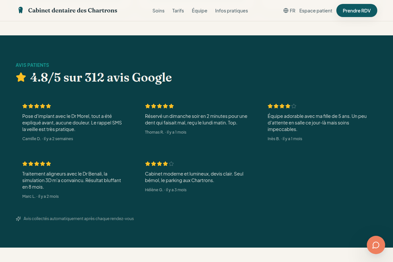Click the four-star rating of Inès B.'s review

(x=282, y=106)
